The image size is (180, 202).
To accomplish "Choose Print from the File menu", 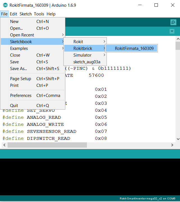I will (x=33, y=85).
